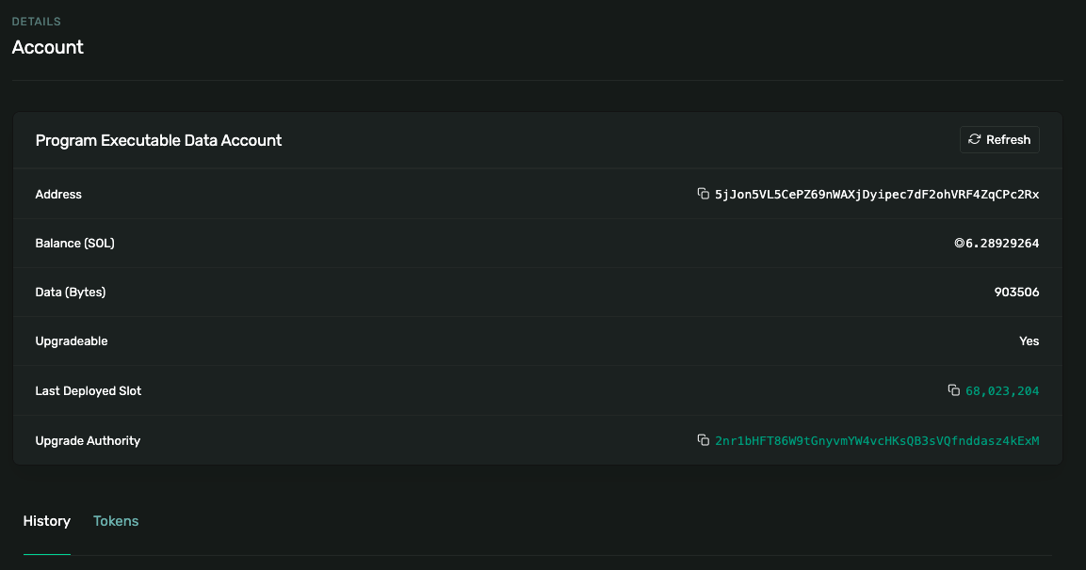Copy the Last Deployed Slot number

coord(953,390)
